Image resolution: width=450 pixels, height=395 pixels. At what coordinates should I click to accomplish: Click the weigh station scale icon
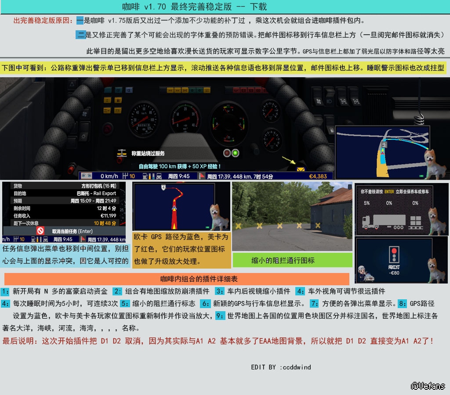pyautogui.click(x=122, y=153)
